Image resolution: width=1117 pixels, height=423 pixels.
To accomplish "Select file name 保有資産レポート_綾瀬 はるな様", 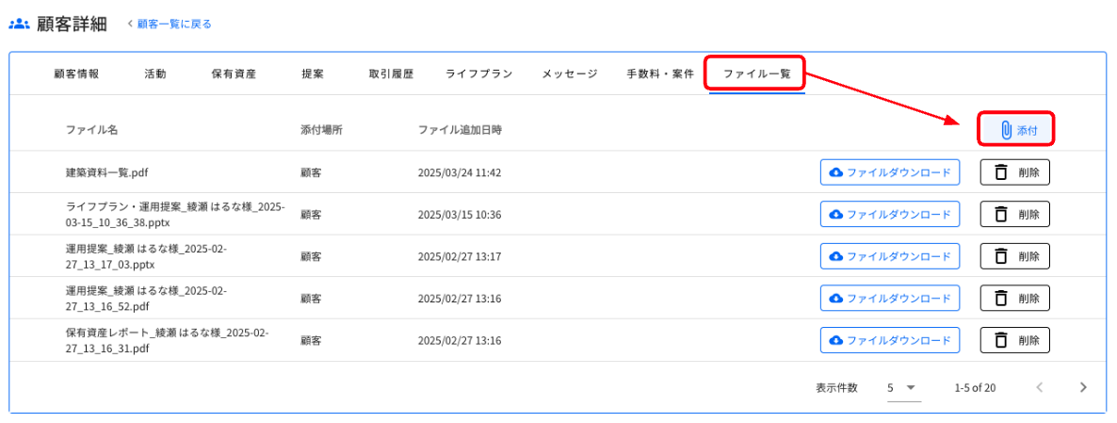I will (x=167, y=340).
